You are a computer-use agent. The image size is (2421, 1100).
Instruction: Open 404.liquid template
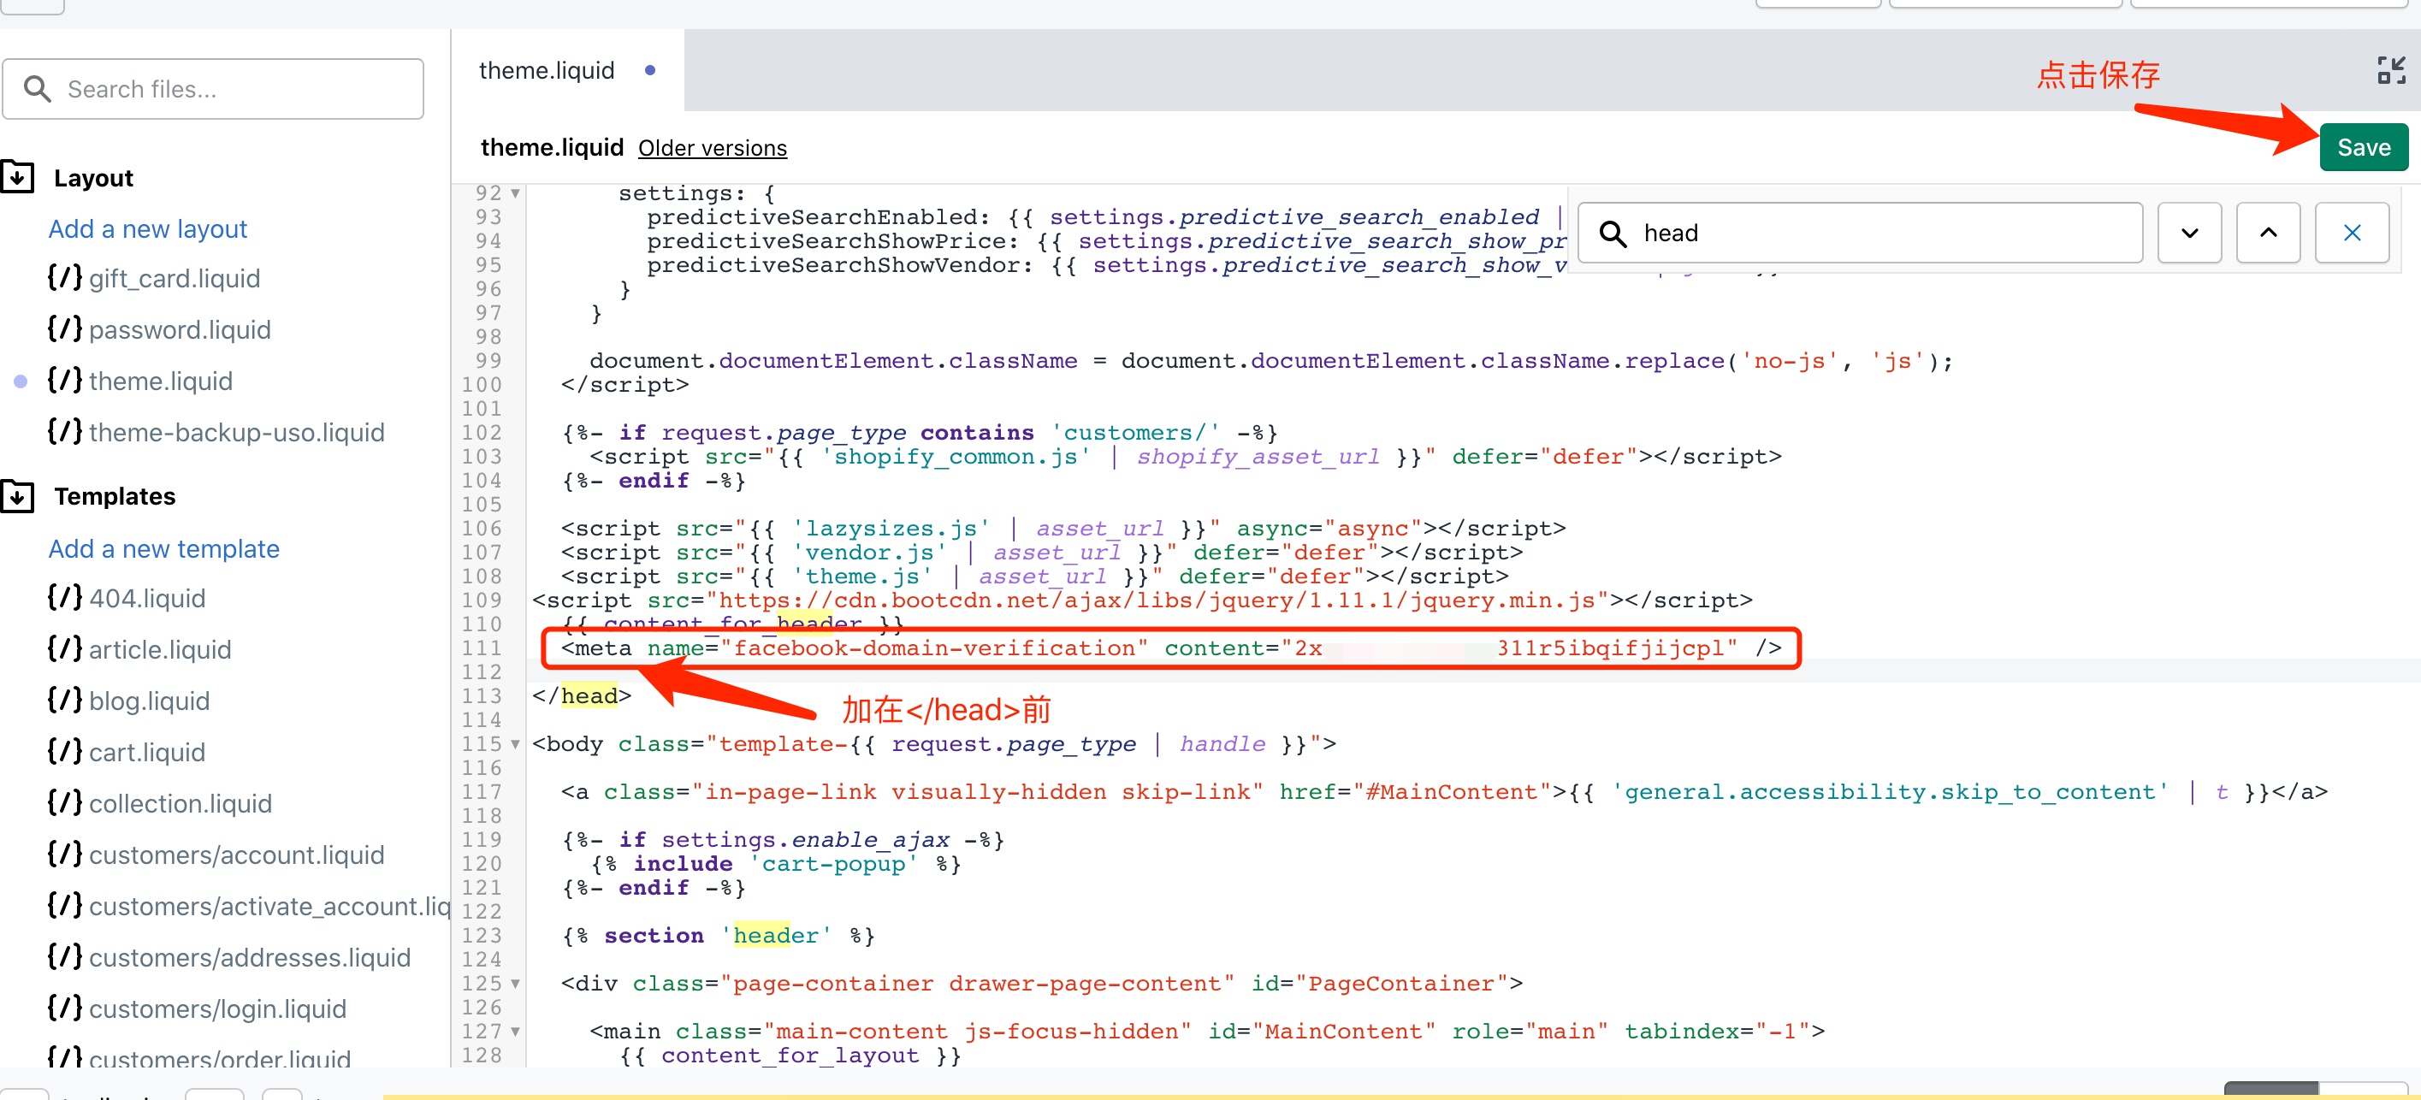[147, 599]
